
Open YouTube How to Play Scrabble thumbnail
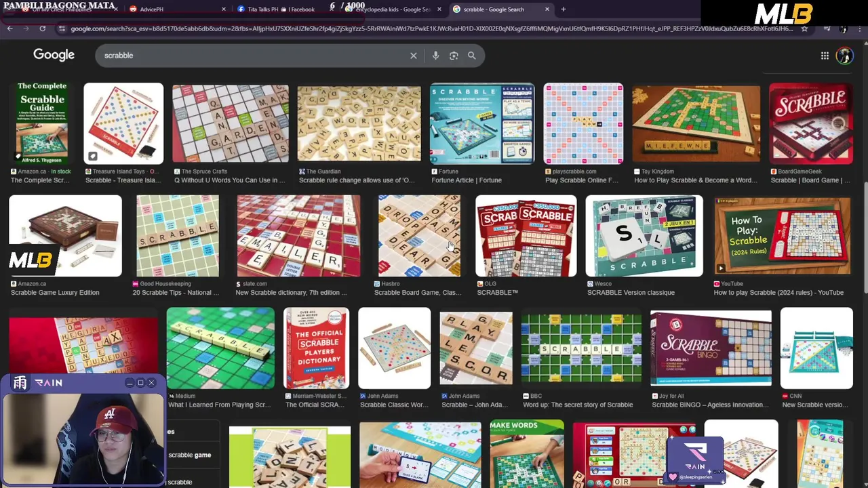click(782, 236)
